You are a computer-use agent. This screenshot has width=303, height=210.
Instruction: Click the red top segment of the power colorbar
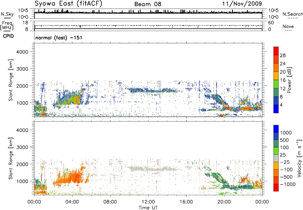coord(276,51)
